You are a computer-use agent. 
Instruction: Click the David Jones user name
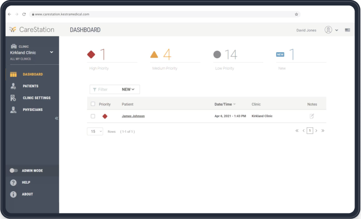[306, 30]
